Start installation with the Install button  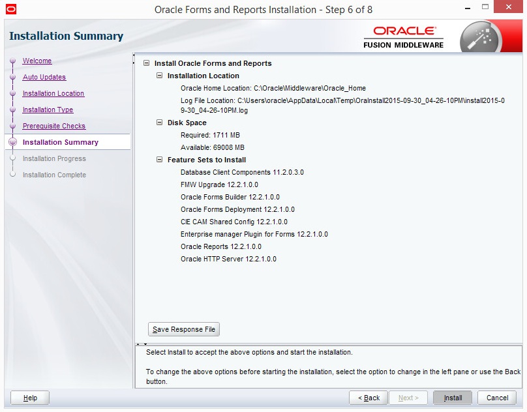pyautogui.click(x=453, y=398)
